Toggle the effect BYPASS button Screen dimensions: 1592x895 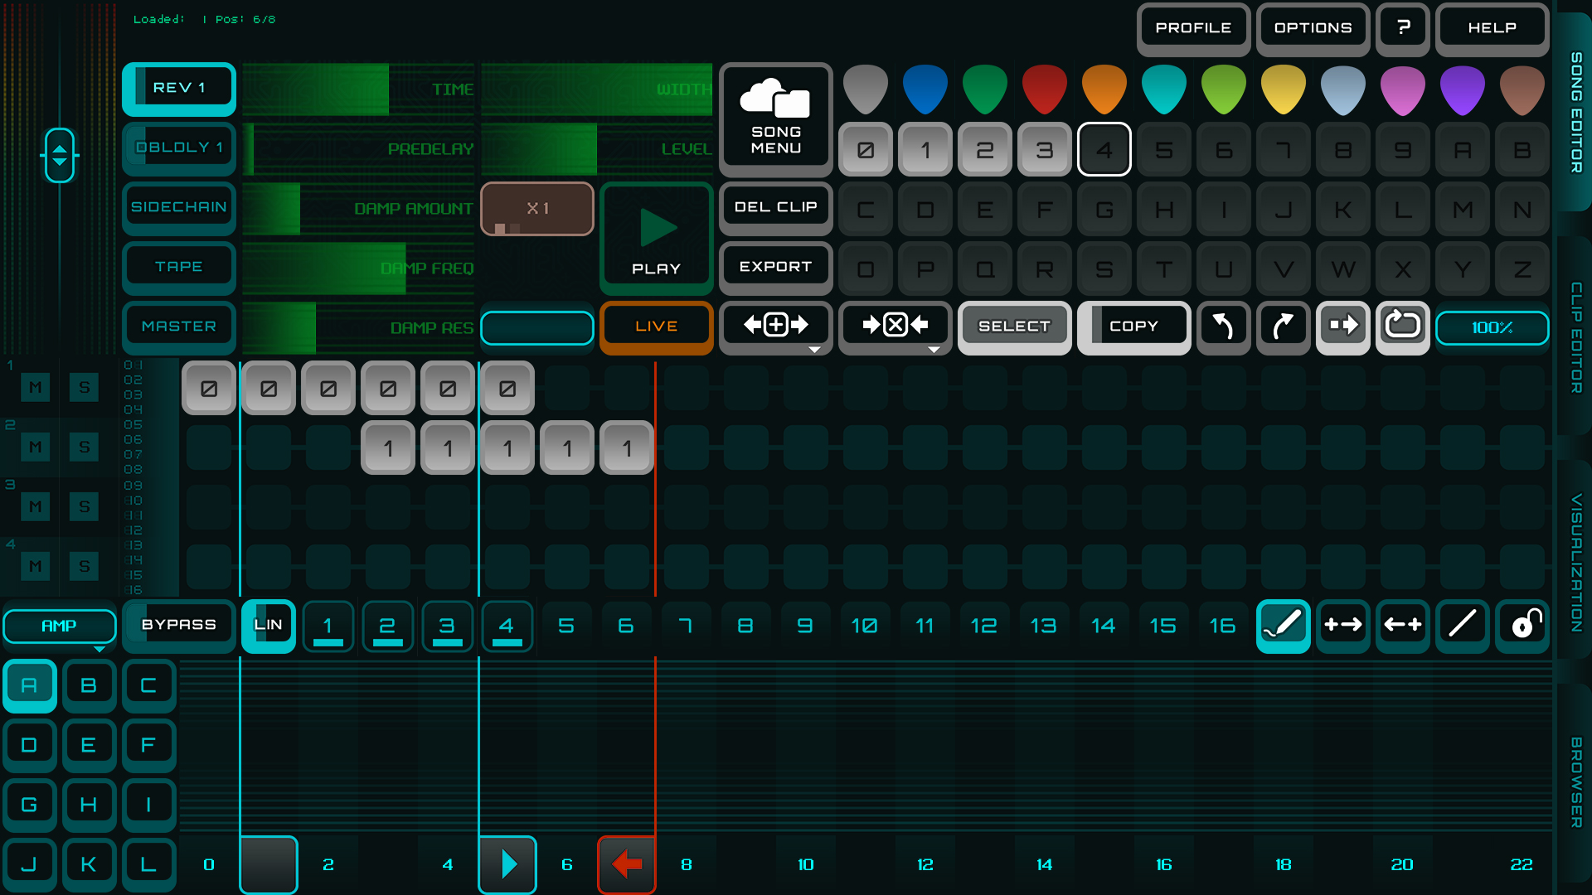click(178, 625)
